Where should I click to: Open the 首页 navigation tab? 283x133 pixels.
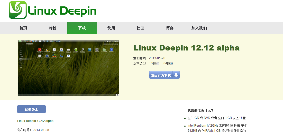23,28
